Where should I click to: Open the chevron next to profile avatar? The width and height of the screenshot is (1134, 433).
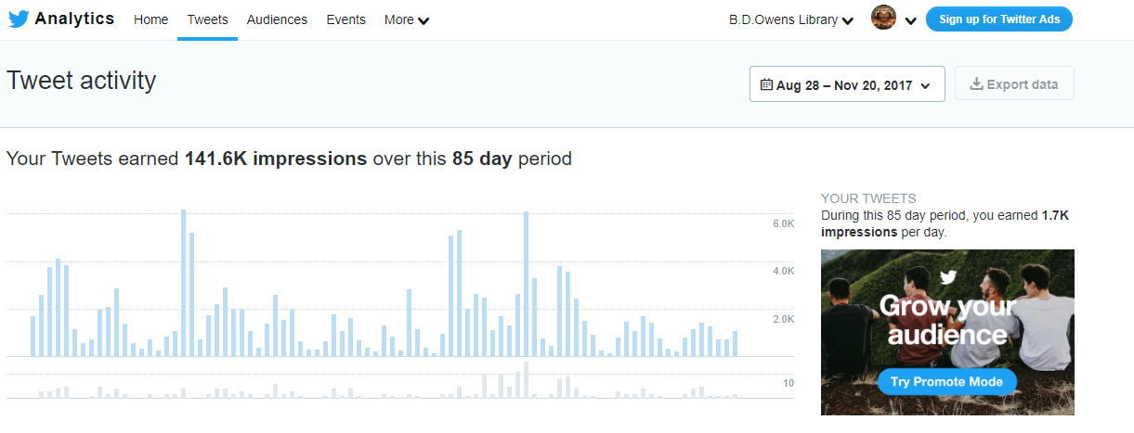point(910,20)
